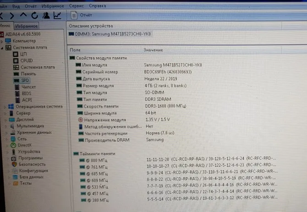Select the Тайминги памяти group header
The height and width of the screenshot is (212, 307).
[94, 154]
